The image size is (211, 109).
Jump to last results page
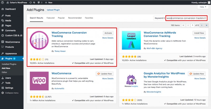pyautogui.click(x=207, y=25)
